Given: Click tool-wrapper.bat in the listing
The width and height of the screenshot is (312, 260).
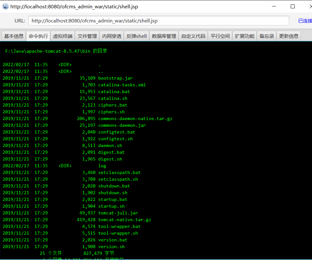Looking at the screenshot, I should point(119,227).
